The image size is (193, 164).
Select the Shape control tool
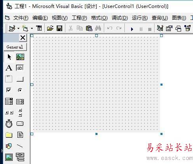tap(9, 146)
